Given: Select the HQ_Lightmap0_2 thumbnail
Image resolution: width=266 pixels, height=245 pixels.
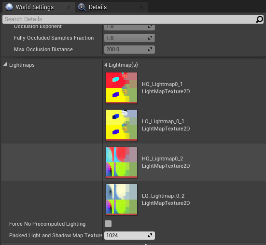Looking at the screenshot, I should pyautogui.click(x=122, y=162).
